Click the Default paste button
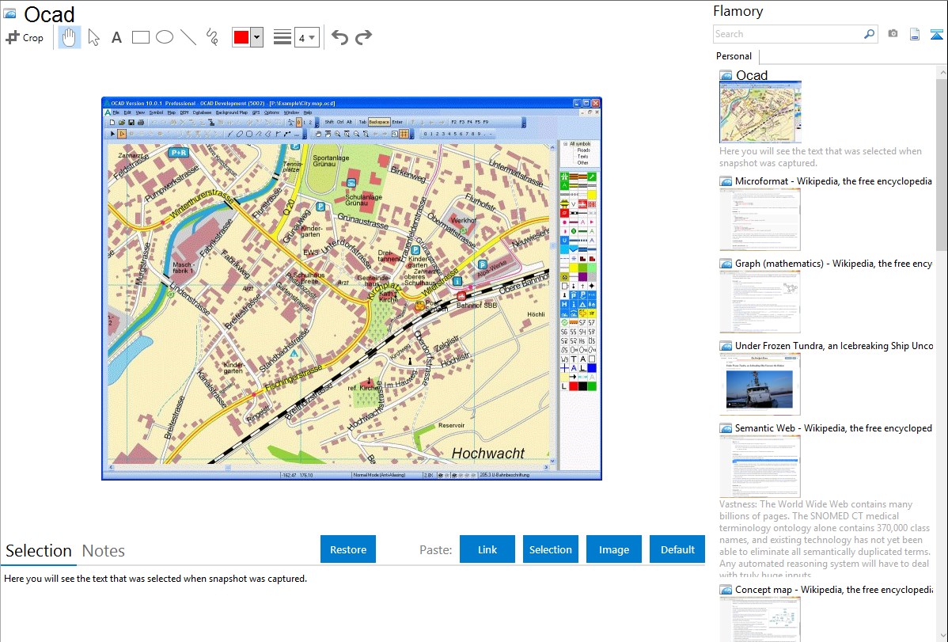The image size is (948, 642). click(677, 549)
